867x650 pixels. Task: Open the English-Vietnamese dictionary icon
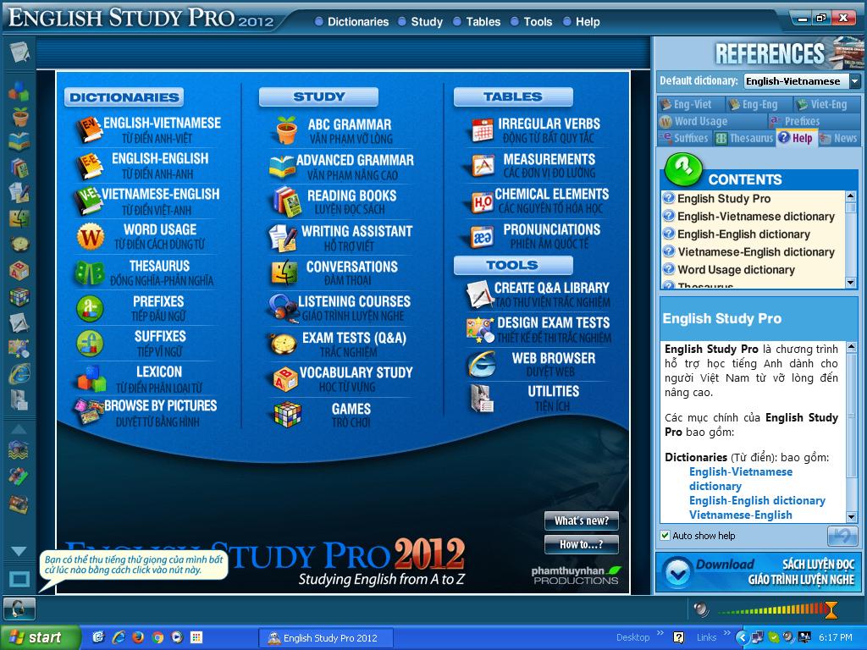[89, 129]
